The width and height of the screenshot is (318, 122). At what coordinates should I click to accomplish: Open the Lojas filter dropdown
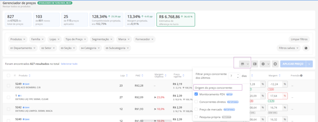pos(55,39)
